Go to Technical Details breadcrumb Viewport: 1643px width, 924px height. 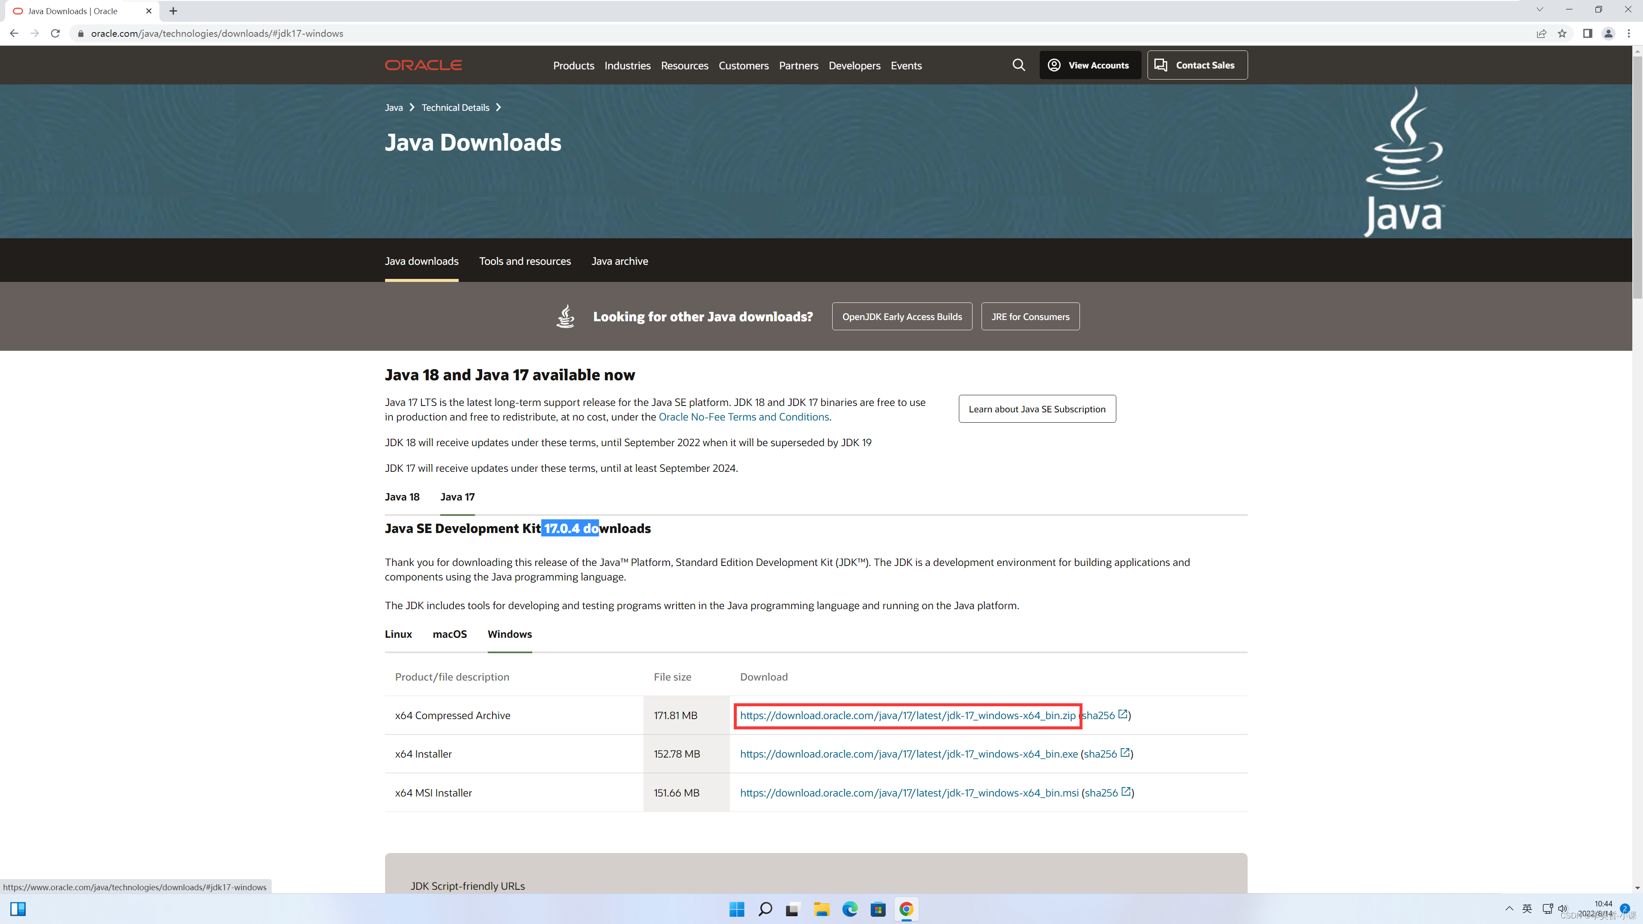(x=455, y=107)
